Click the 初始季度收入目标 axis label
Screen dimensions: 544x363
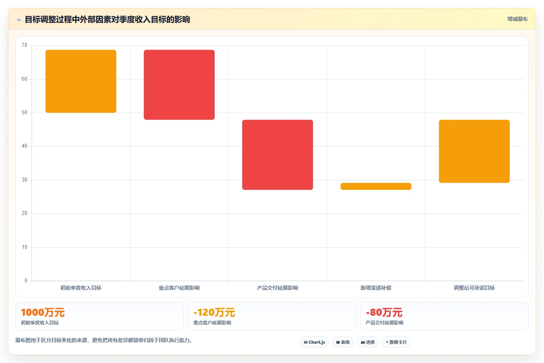[x=81, y=288]
